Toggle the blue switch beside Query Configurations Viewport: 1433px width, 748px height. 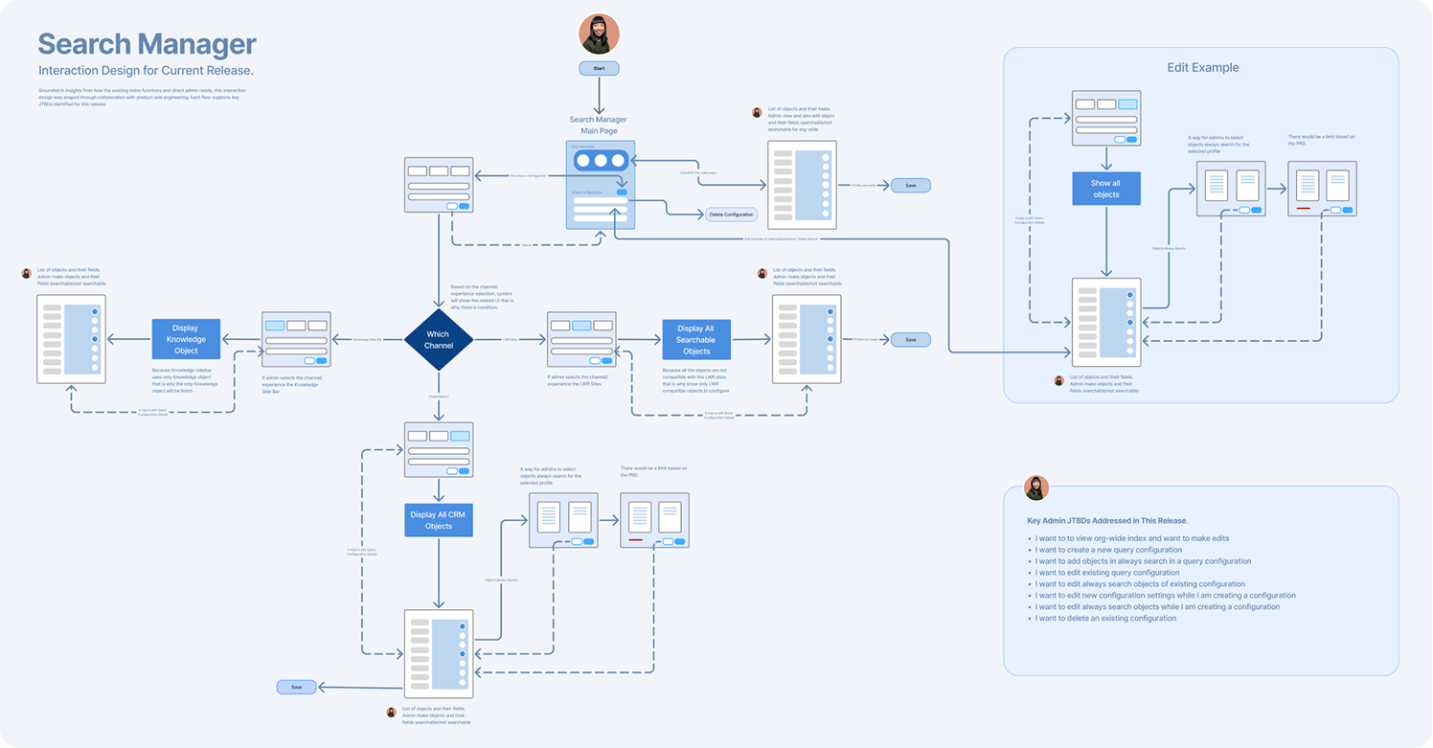pos(622,193)
